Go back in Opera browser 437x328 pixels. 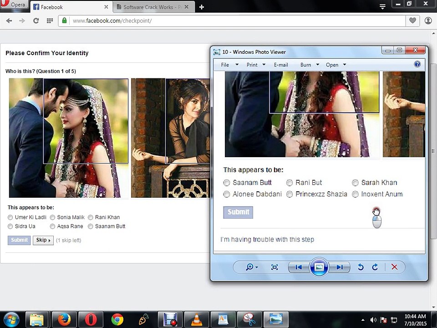click(x=9, y=20)
